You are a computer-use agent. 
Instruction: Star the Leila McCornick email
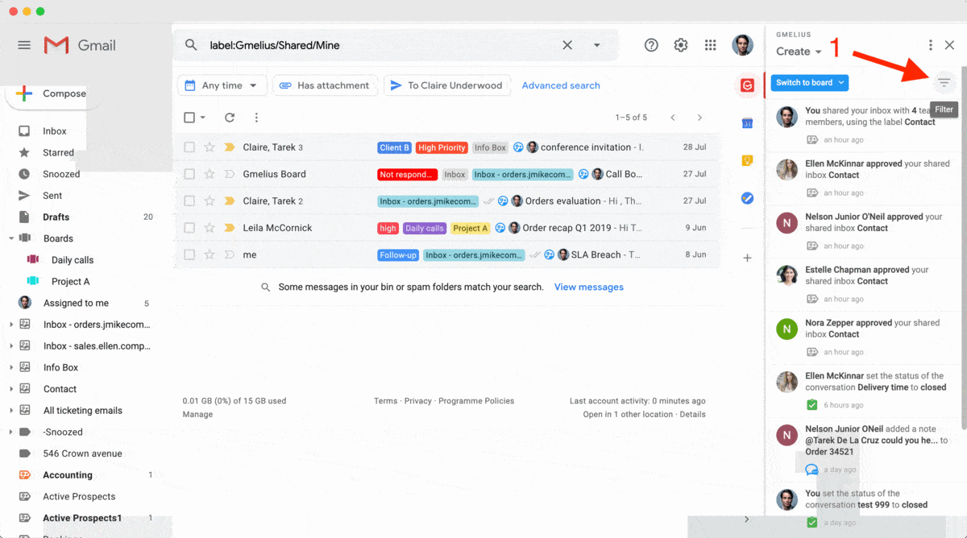pos(210,228)
